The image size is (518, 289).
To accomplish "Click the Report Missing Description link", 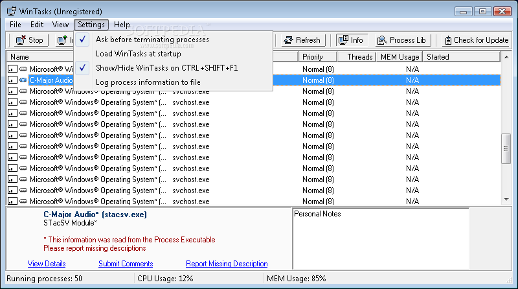I will [227, 264].
